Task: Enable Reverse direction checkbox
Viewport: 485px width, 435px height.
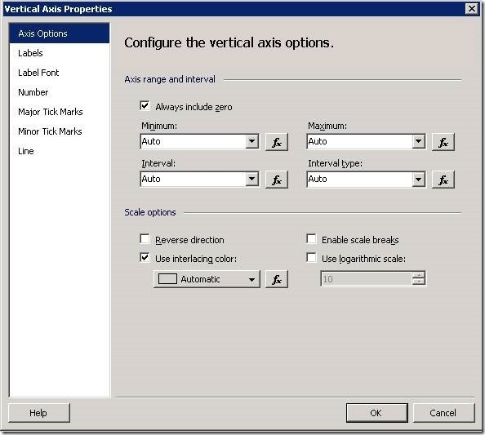Action: [145, 239]
